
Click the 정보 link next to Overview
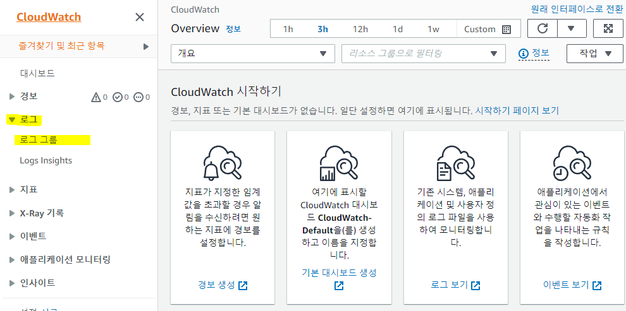click(233, 29)
